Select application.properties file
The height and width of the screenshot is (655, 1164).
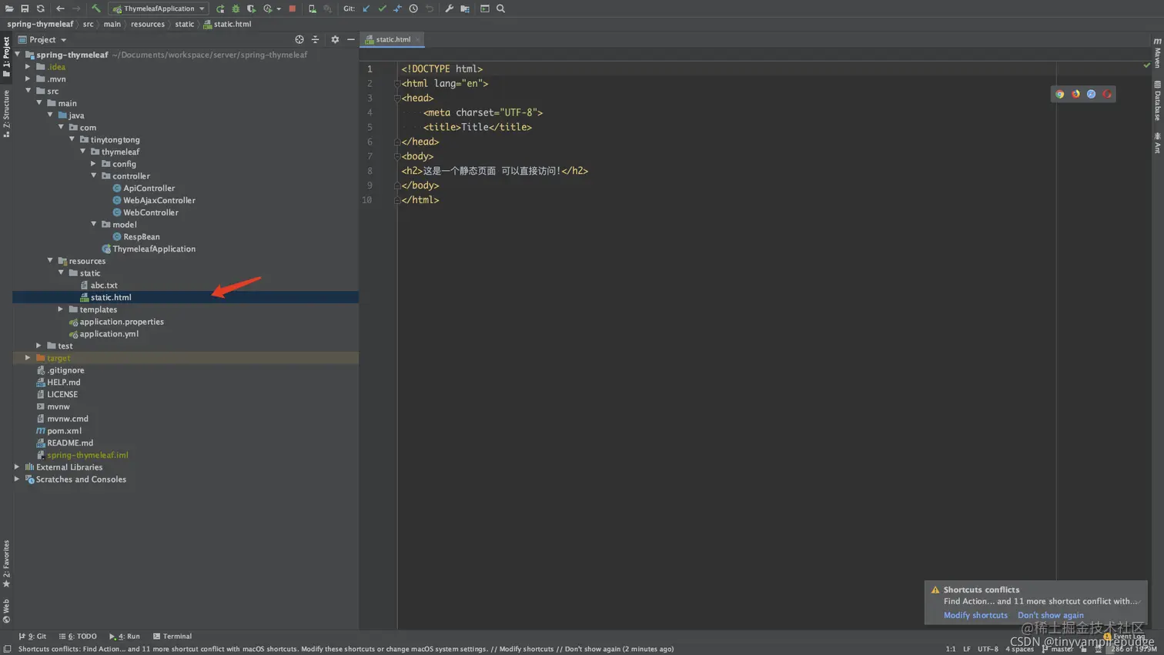[121, 322]
